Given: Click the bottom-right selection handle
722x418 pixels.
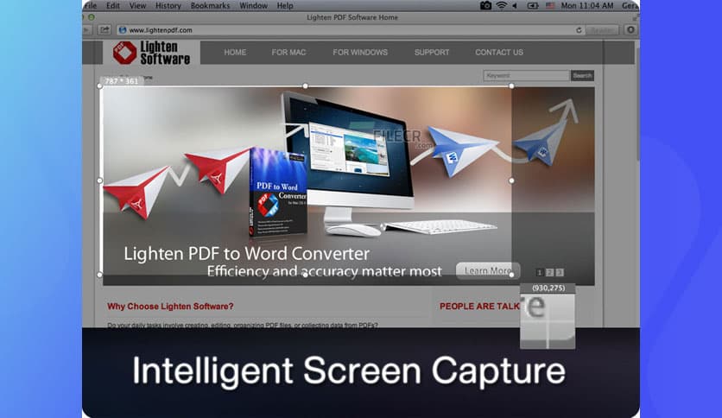Looking at the screenshot, I should [x=511, y=275].
